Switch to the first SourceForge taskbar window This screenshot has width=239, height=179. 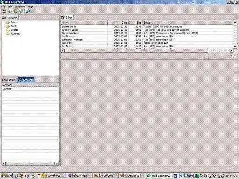pyautogui.click(x=53, y=176)
